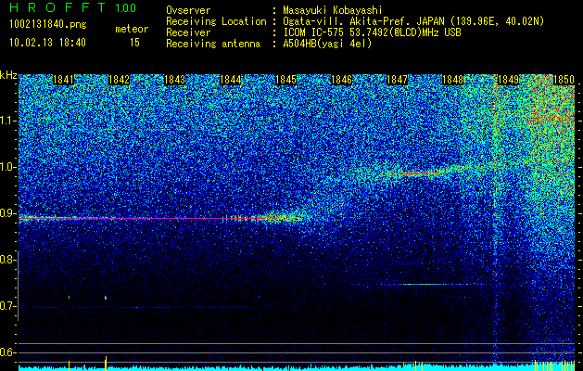Click the meteor label

tap(132, 29)
